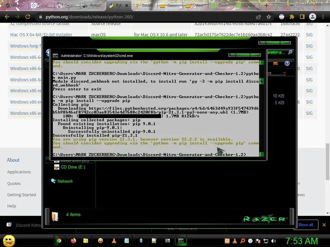Open the Mac OS X 64-bit/32-bit installer link
Image resolution: width=330 pixels, height=247 pixels.
41,35
